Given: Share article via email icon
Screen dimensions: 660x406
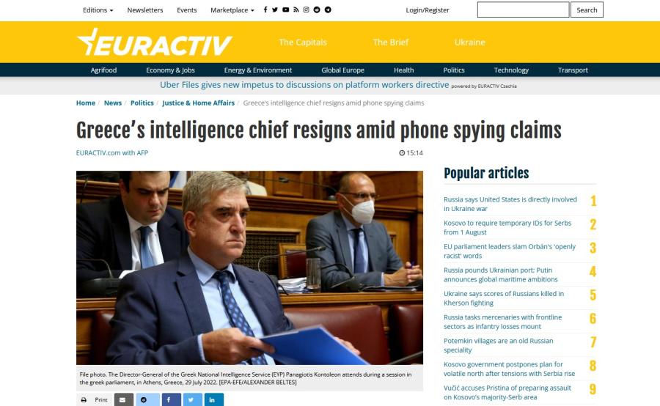Looking at the screenshot, I should tap(124, 399).
